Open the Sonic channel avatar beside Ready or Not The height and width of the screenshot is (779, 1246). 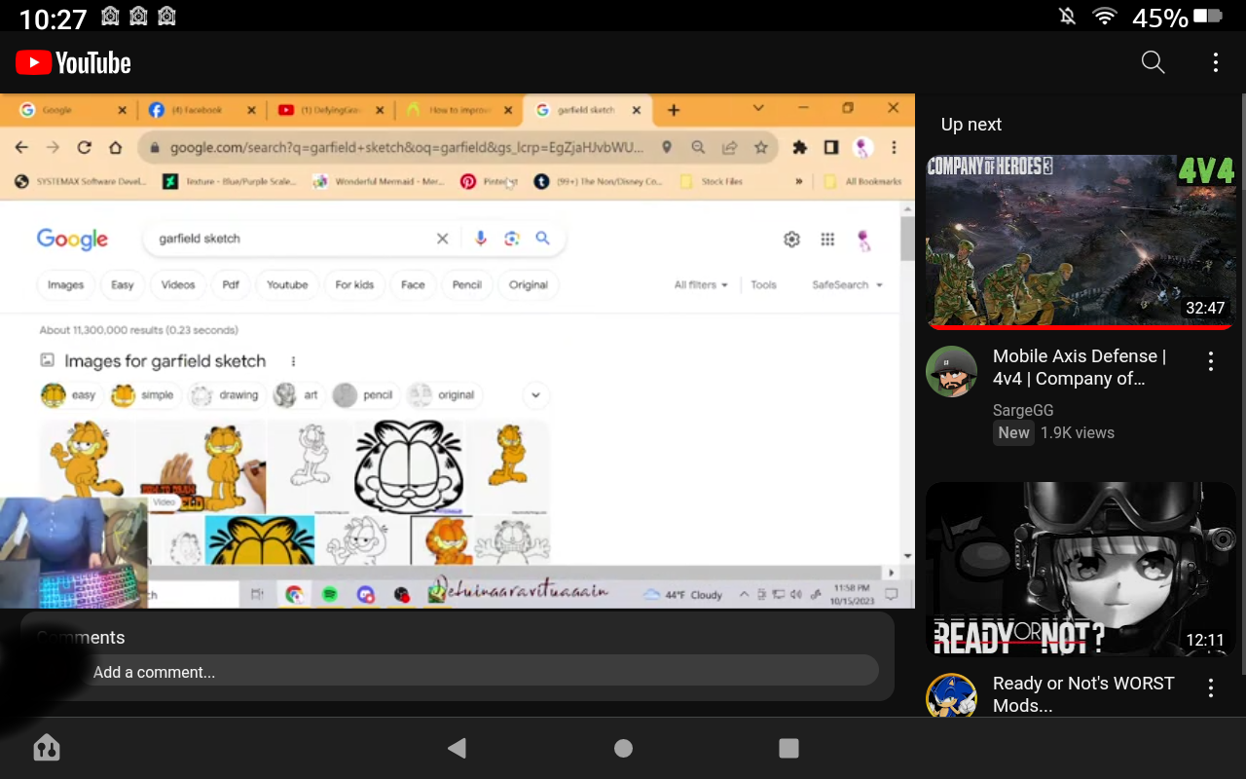tap(951, 695)
